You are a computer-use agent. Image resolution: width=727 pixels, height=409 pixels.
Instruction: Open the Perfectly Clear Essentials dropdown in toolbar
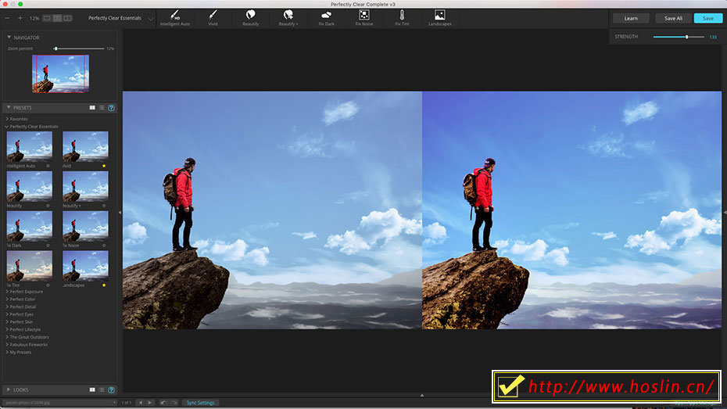(x=120, y=18)
